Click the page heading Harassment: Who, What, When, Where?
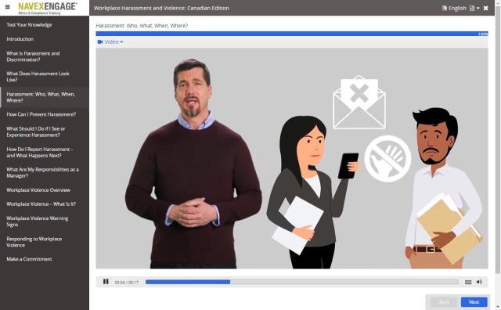 click(142, 26)
